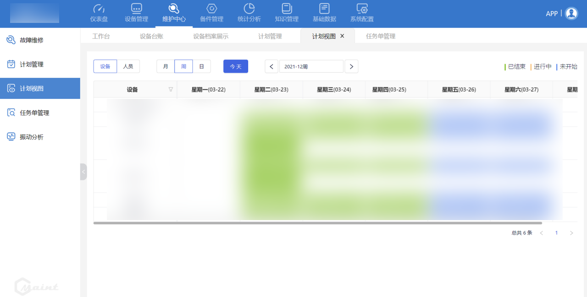Select 故障维修 in sidebar menu
Viewport: 587px width, 297px height.
(x=32, y=40)
